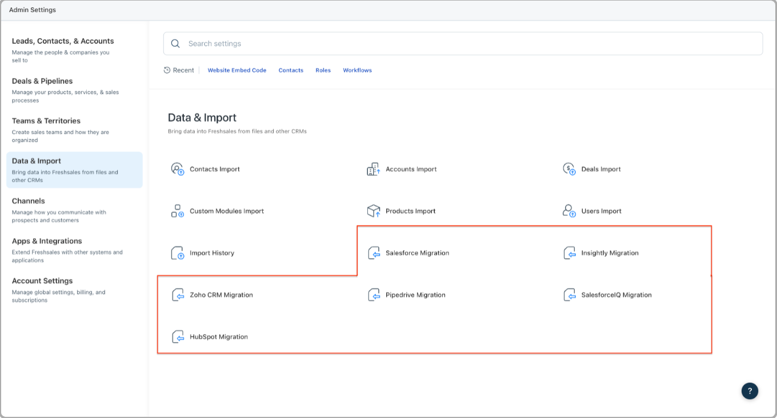Click the Users Import person icon
Screen dimensions: 777x418
(x=569, y=211)
